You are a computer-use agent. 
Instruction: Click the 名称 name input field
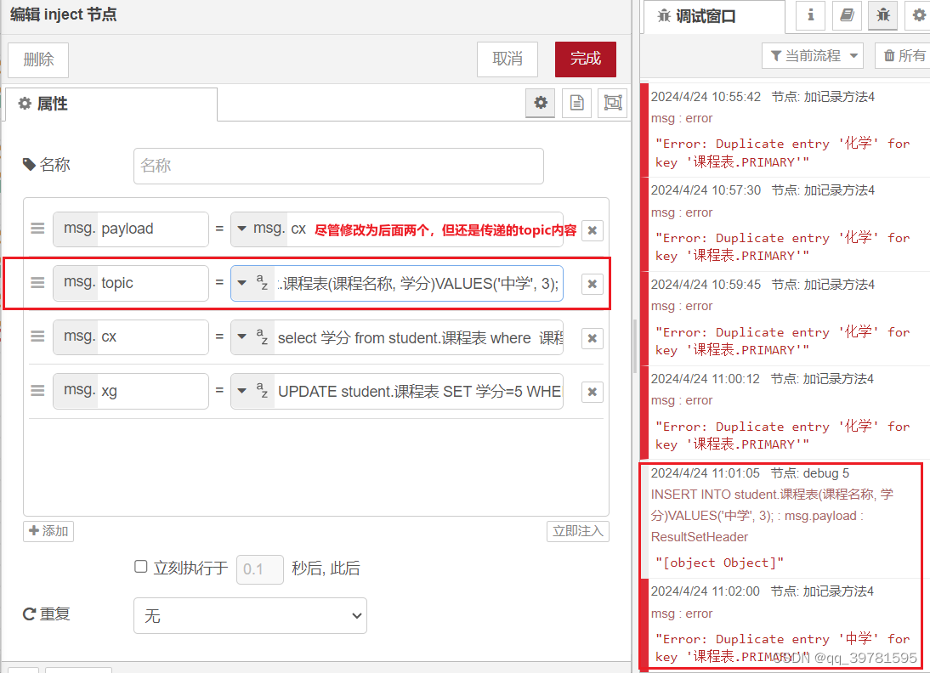click(337, 166)
